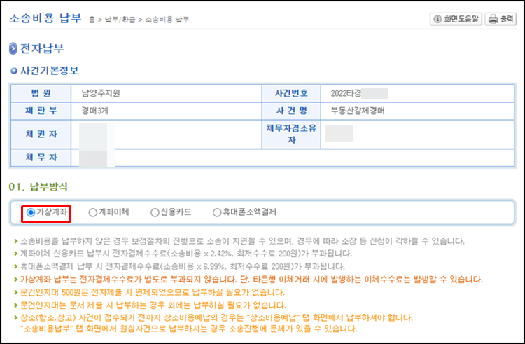Click the info icon on 화면도움말
Screen dimensions: 525x344
click(x=437, y=19)
